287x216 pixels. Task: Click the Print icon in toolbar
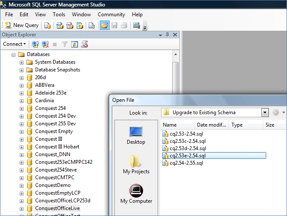[124, 25]
